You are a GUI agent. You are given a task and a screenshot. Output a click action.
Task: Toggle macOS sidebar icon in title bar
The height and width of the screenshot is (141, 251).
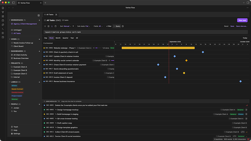click(x=13, y=3)
